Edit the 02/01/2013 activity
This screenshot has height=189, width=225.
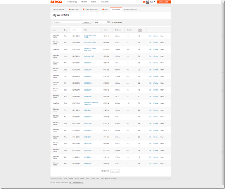[x=150, y=110]
